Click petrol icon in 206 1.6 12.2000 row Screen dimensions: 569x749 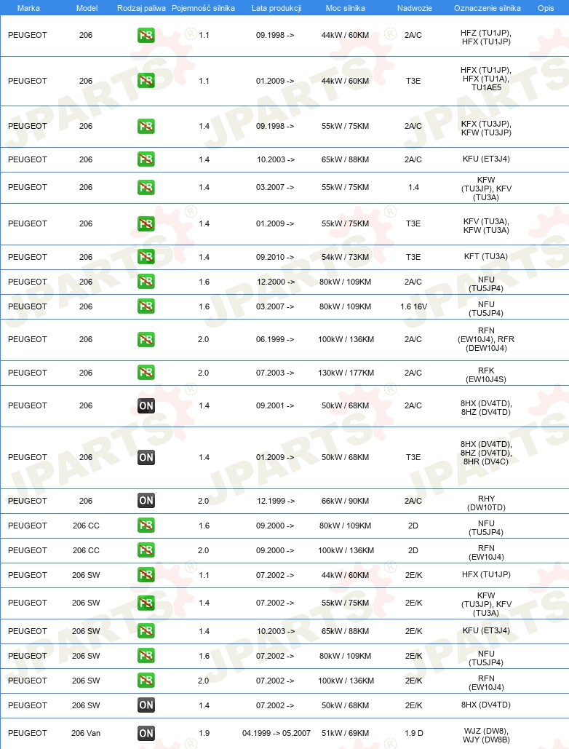tap(146, 282)
